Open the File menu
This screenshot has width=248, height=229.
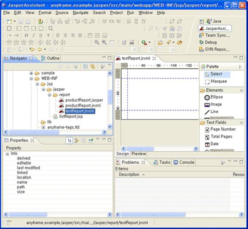(7, 13)
